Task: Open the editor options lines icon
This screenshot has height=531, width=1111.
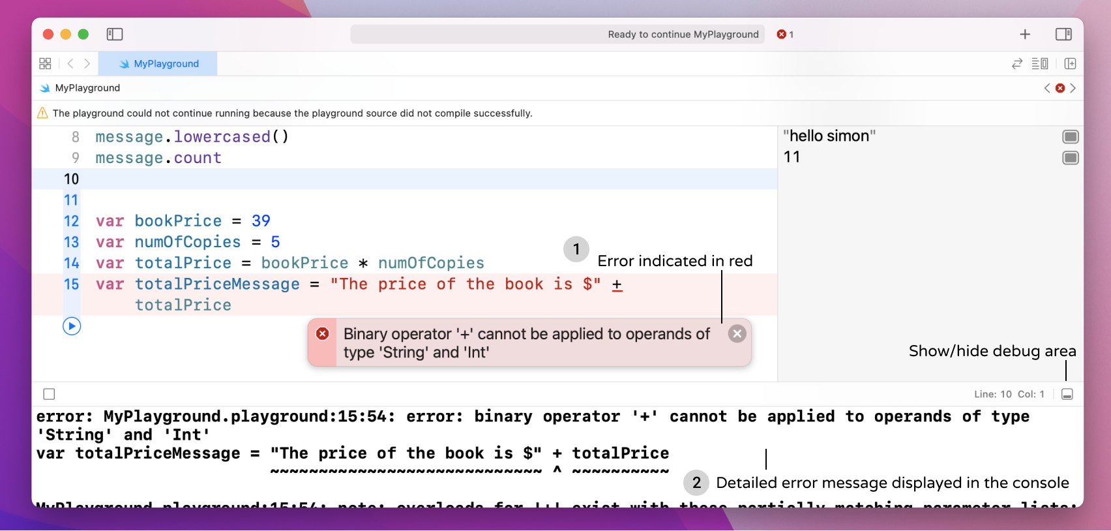Action: (x=1039, y=63)
